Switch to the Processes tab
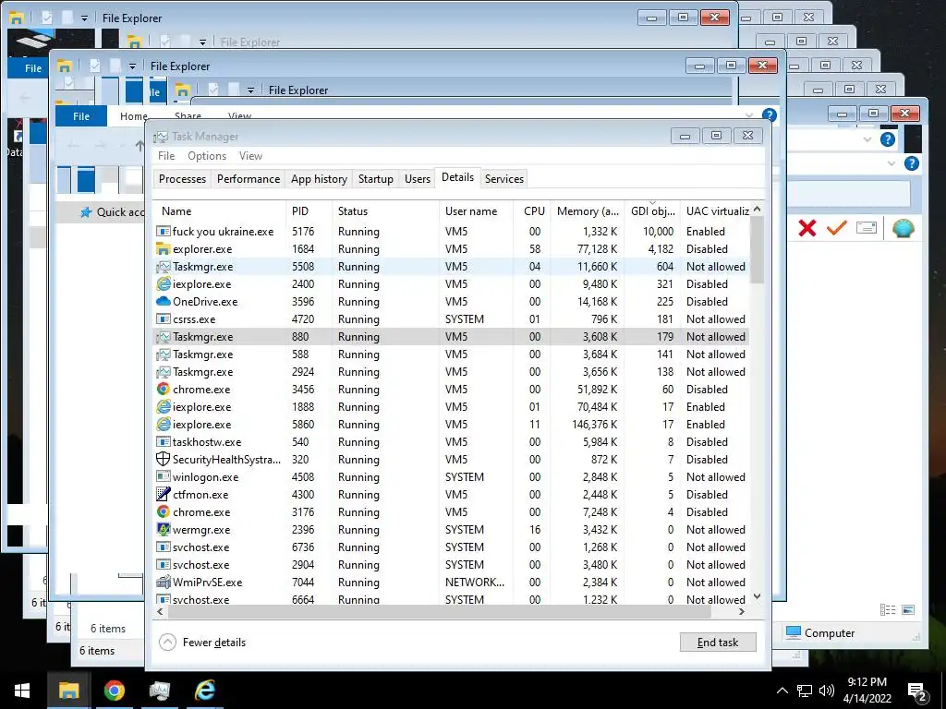Screen dimensions: 946x709 (182, 178)
